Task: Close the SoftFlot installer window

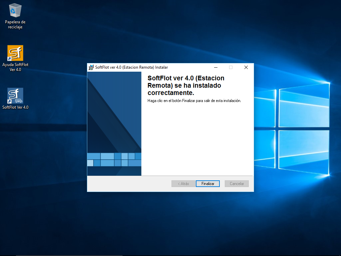Action: tap(246, 67)
